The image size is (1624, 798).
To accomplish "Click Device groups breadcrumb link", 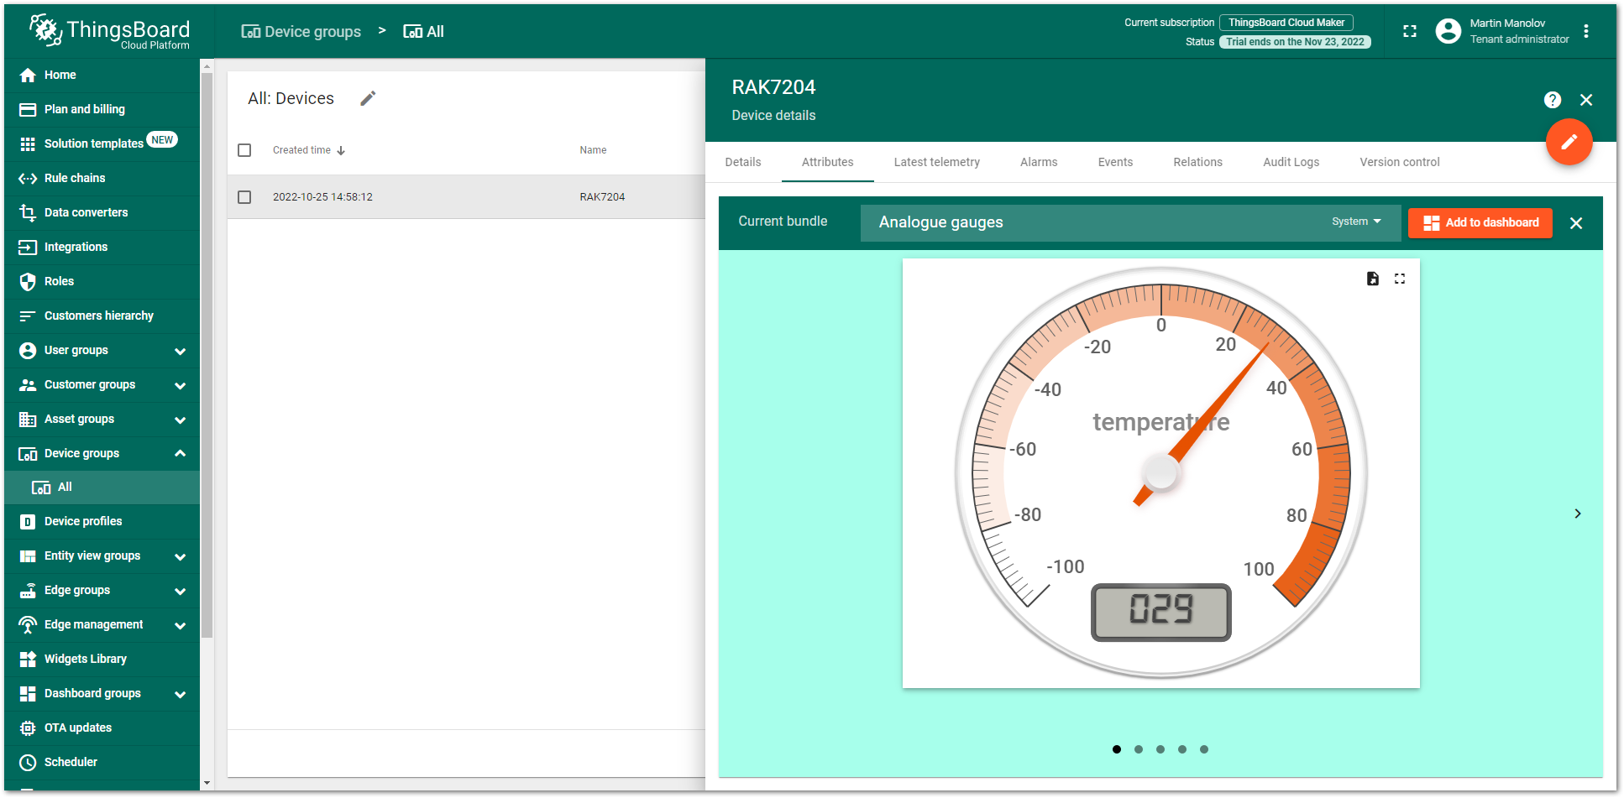I will (x=301, y=32).
